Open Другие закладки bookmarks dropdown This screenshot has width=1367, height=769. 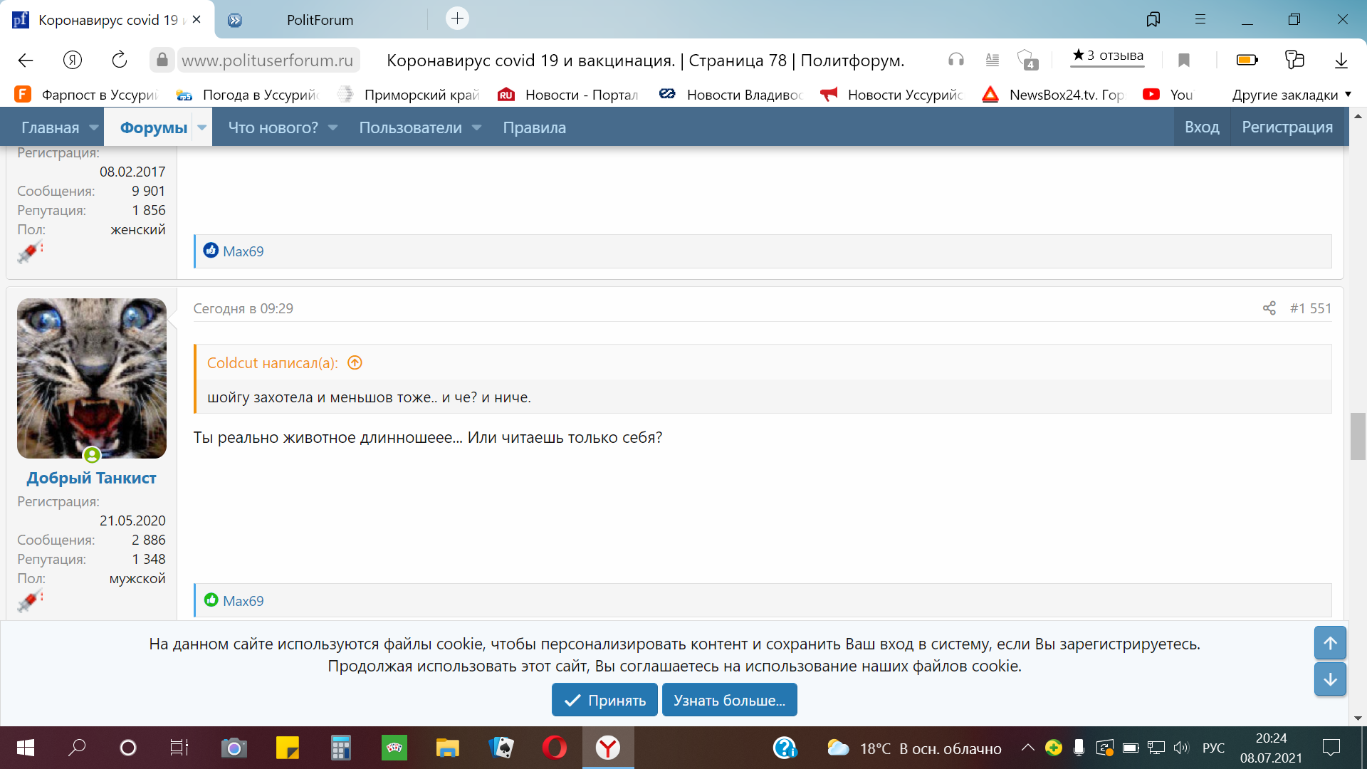[x=1291, y=95]
